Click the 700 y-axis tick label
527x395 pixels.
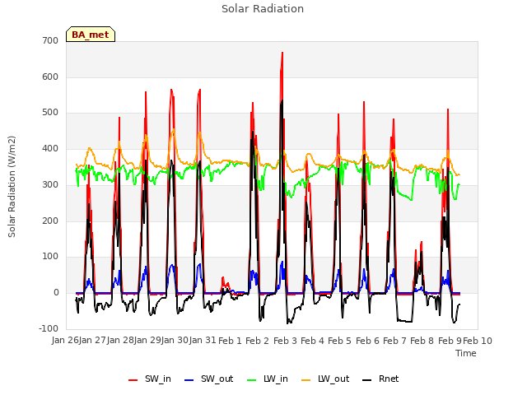tap(50, 40)
